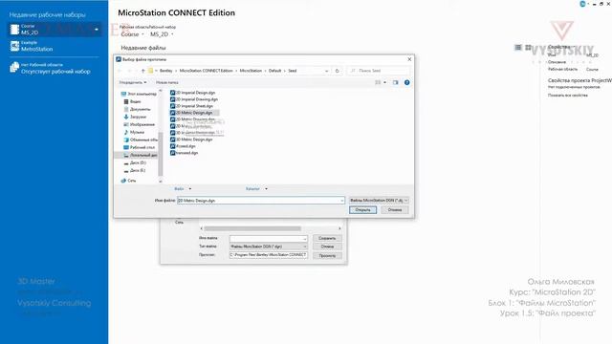Click 'Сохранить' in the back dialog
Screen dimensions: 612x344
(327, 238)
